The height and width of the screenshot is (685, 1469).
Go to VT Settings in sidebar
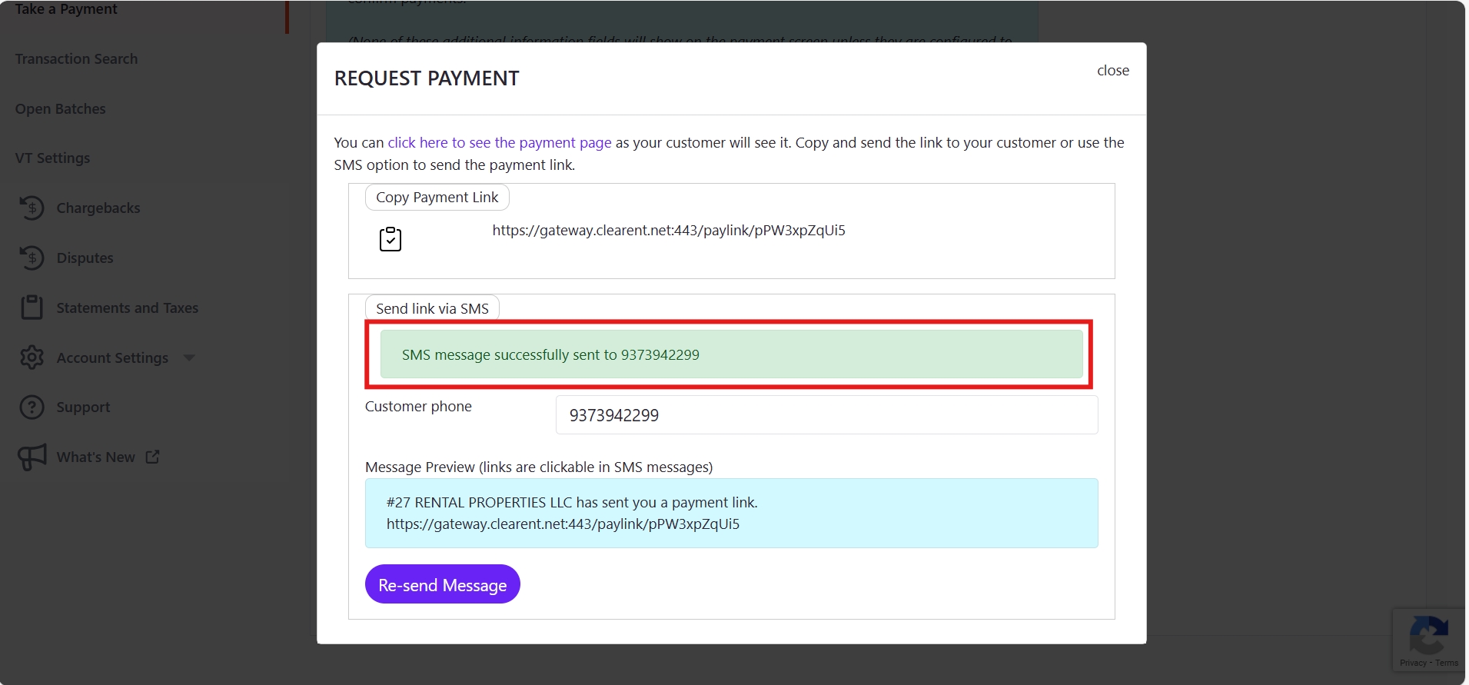[52, 158]
